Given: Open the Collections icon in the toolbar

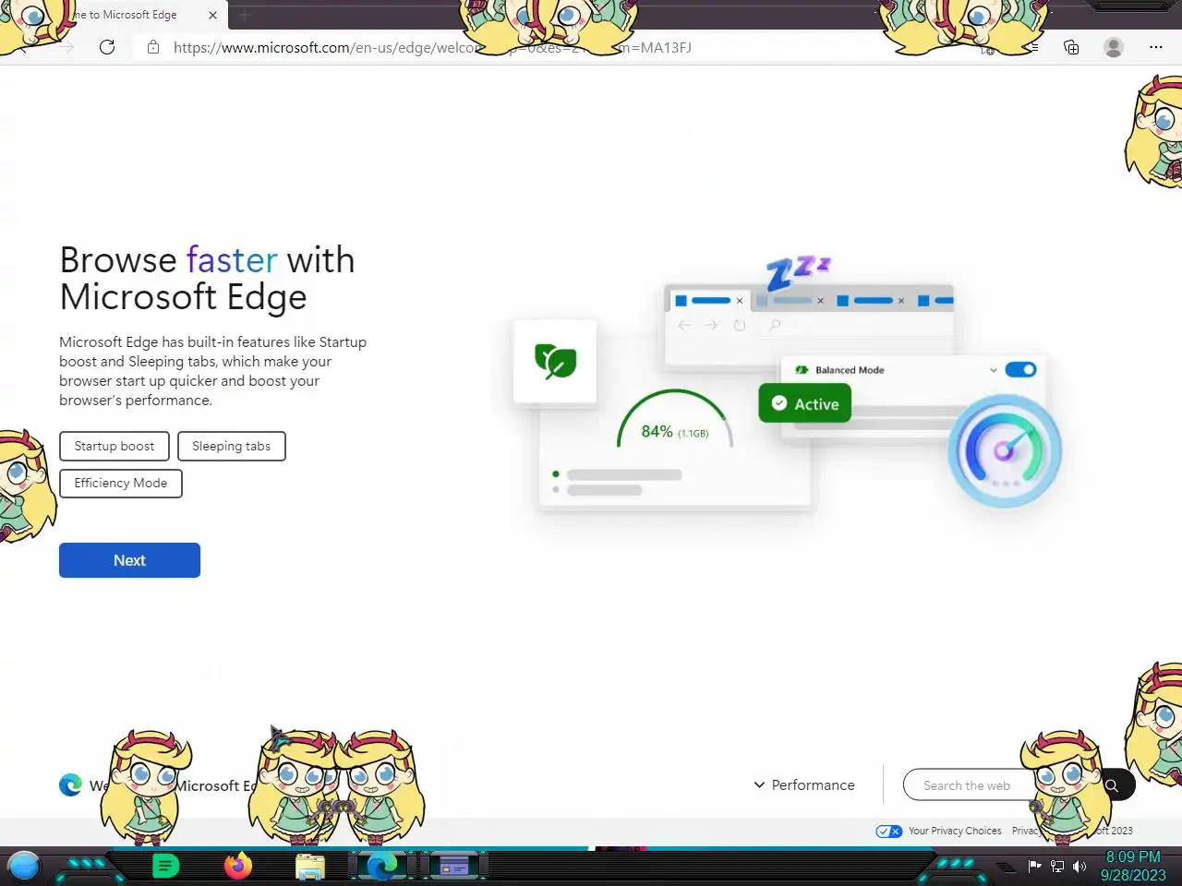Looking at the screenshot, I should pos(1071,47).
